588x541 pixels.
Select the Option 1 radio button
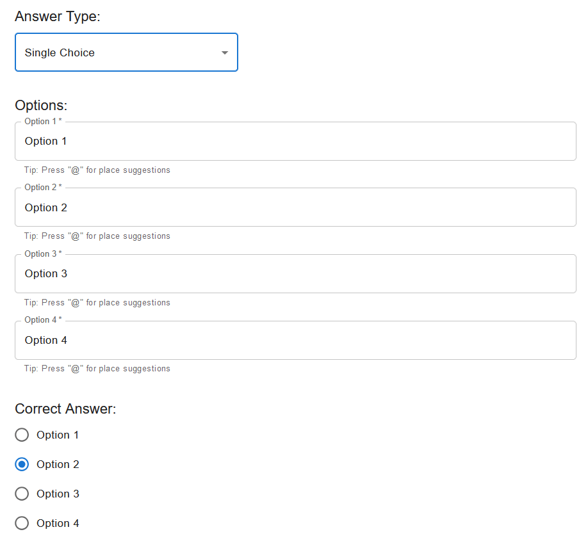[x=22, y=435]
